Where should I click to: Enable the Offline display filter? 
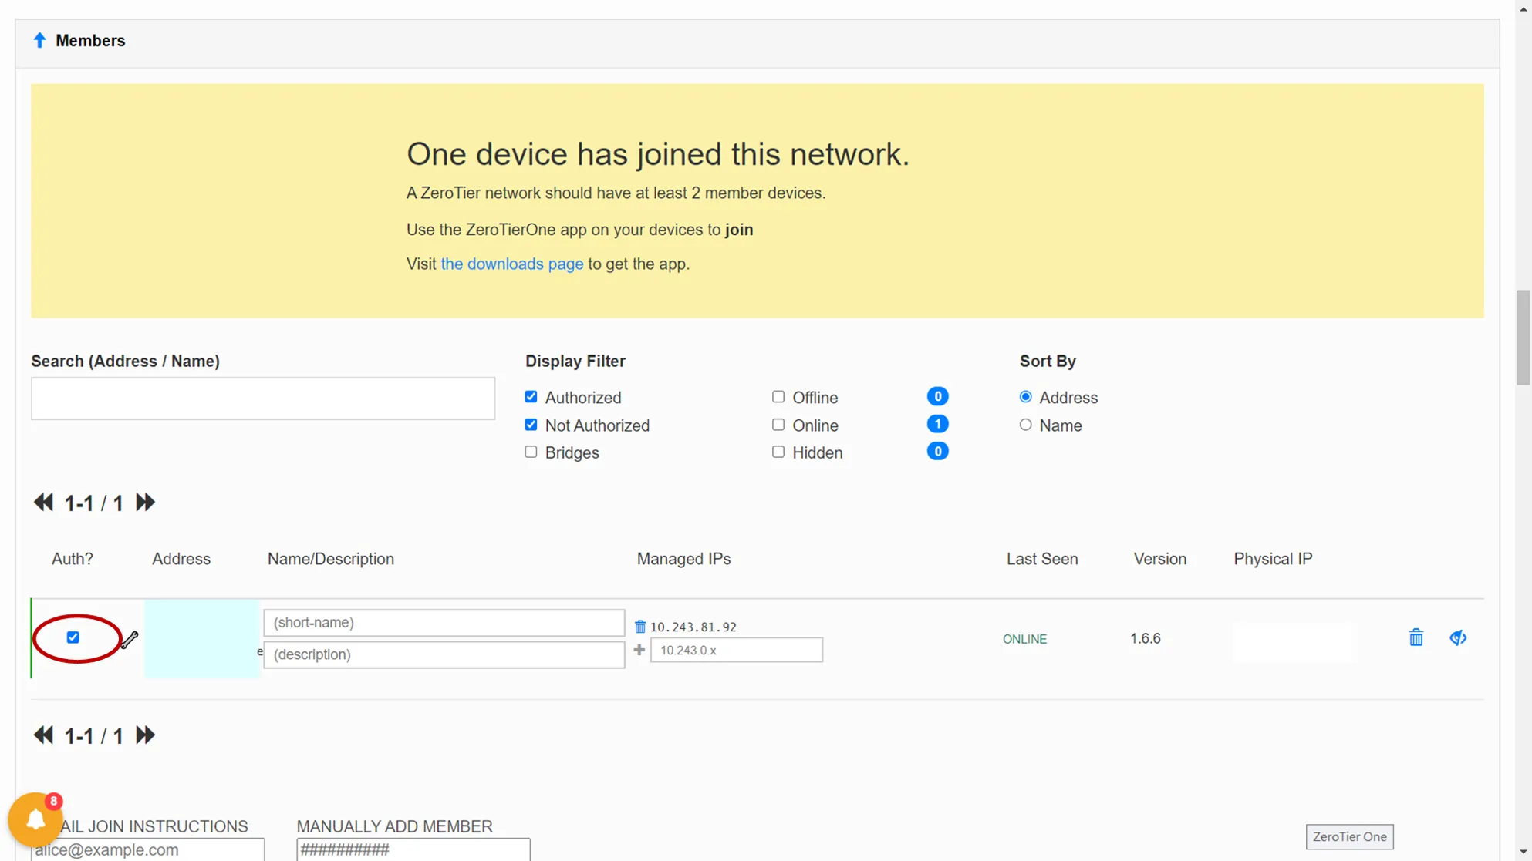[x=778, y=397]
